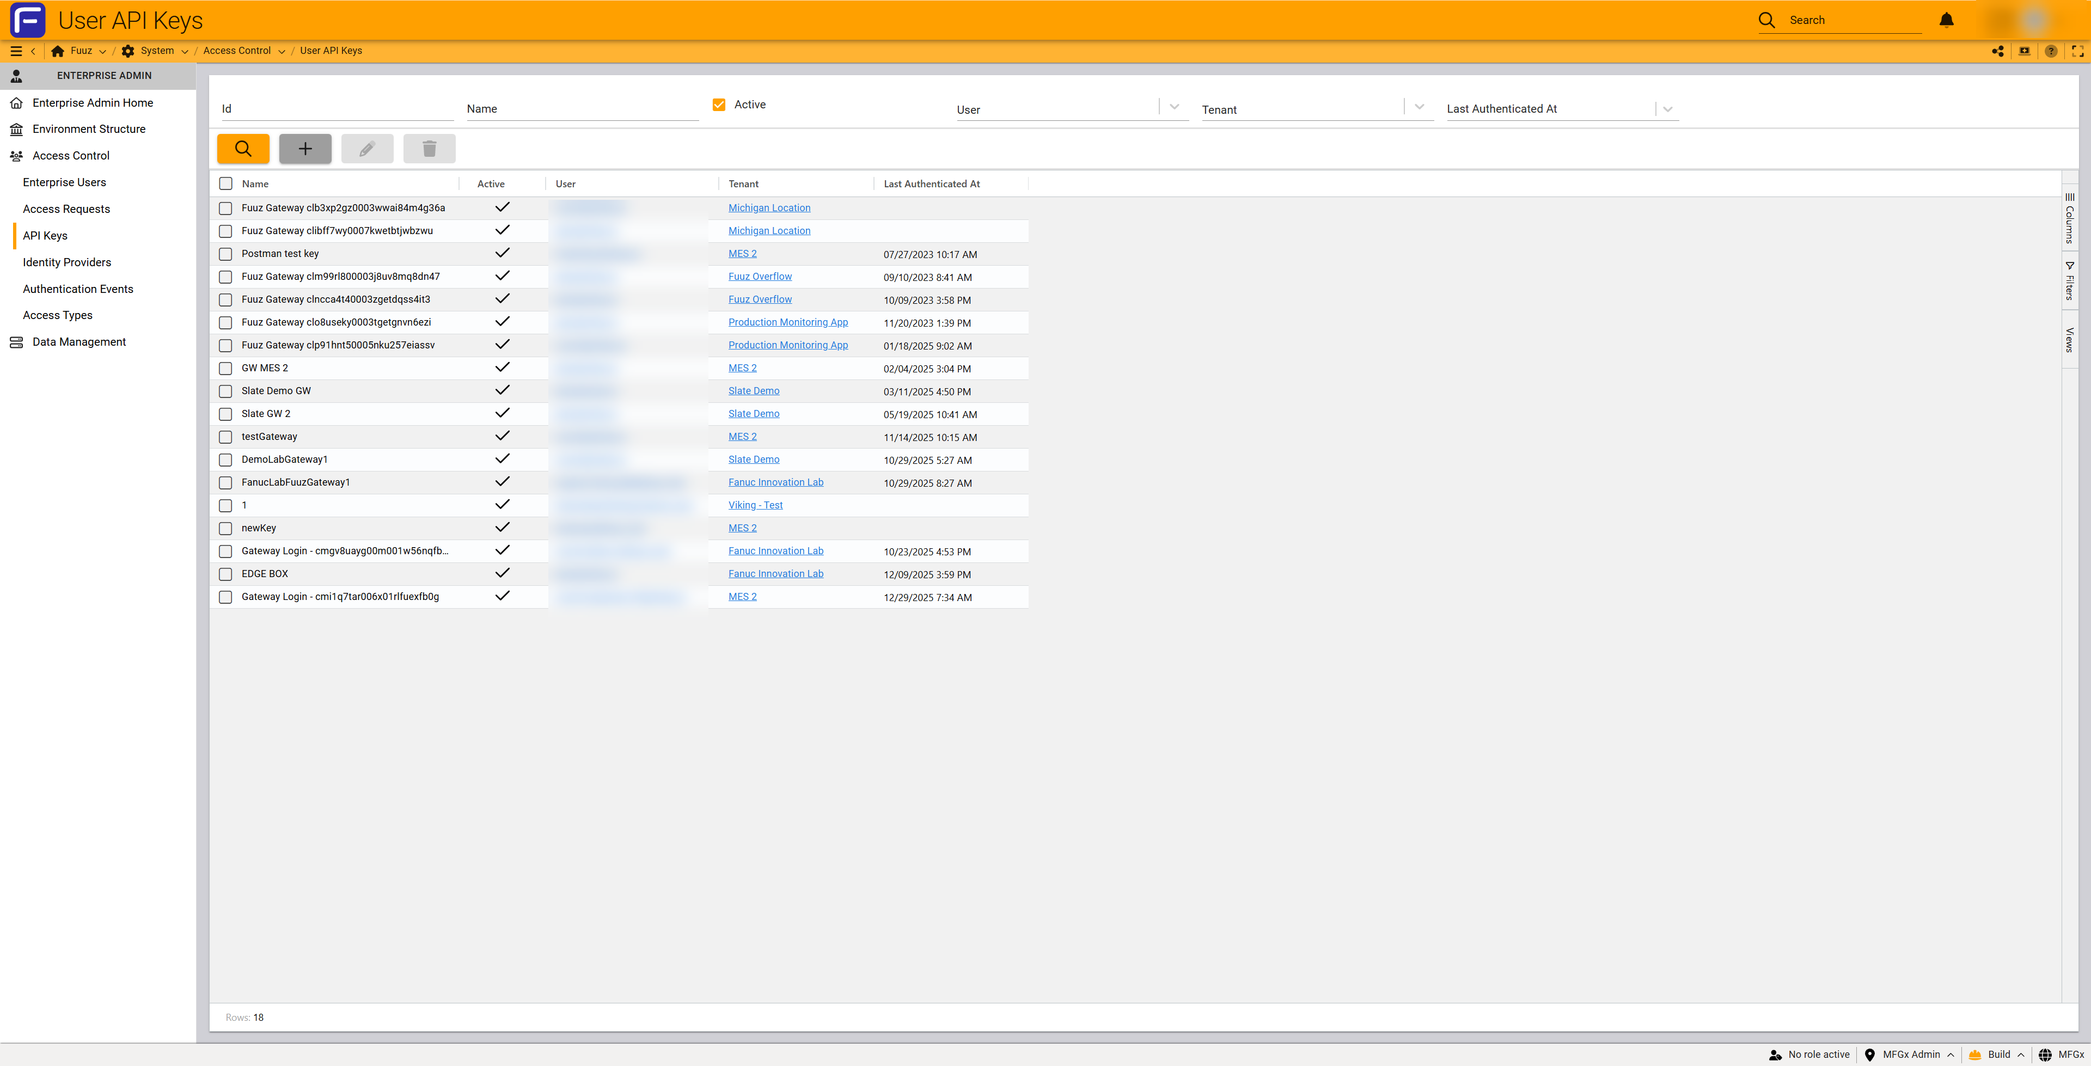
Task: Go to Authentication Events in sidebar
Action: (78, 289)
